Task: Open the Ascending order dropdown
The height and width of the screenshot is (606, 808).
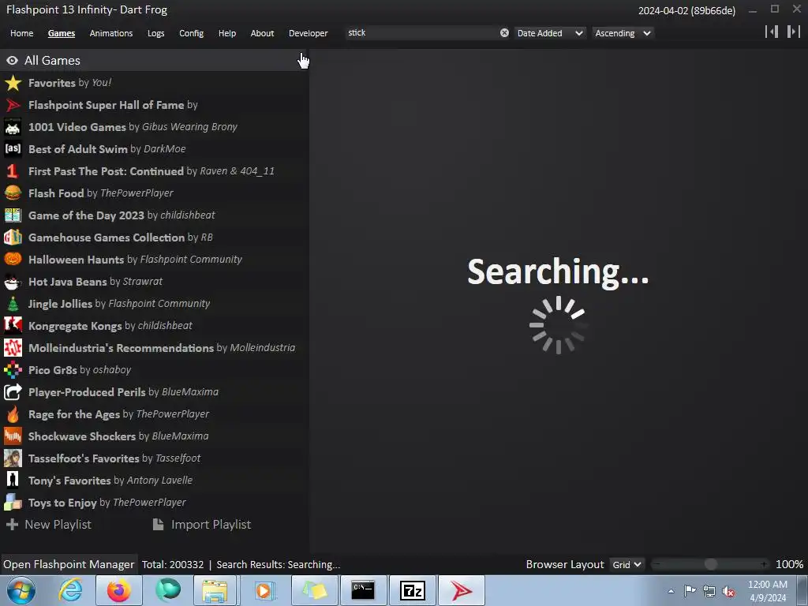Action: tap(623, 33)
